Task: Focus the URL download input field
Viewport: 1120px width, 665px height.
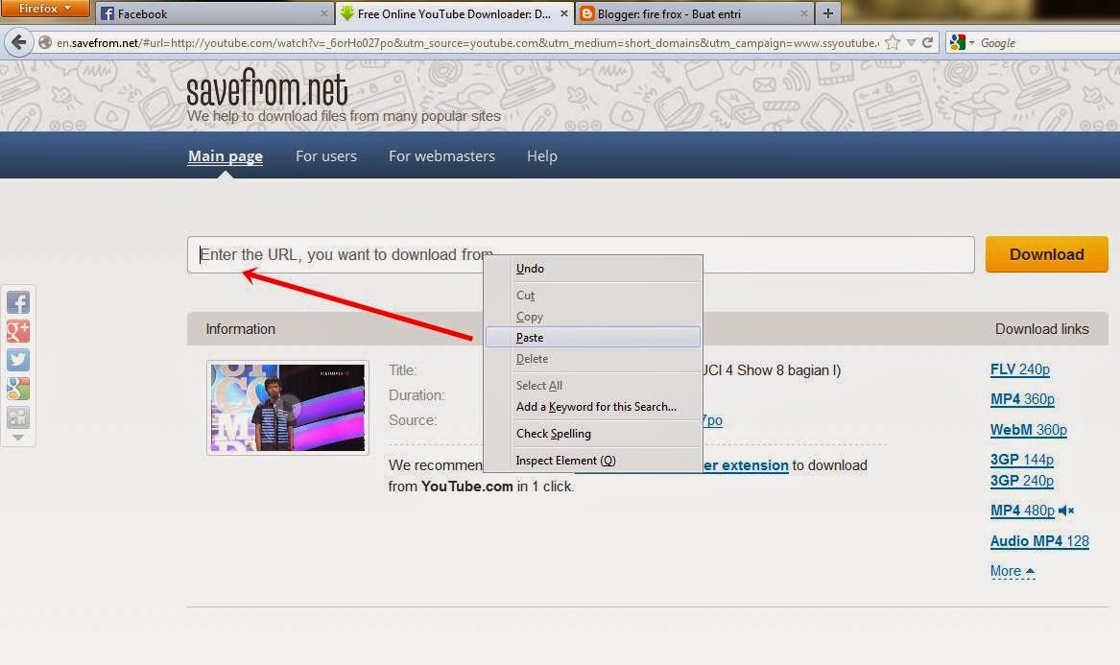Action: tap(581, 255)
